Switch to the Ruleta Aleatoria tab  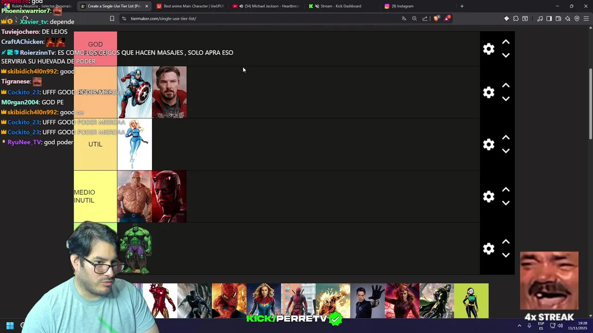pyautogui.click(x=38, y=6)
